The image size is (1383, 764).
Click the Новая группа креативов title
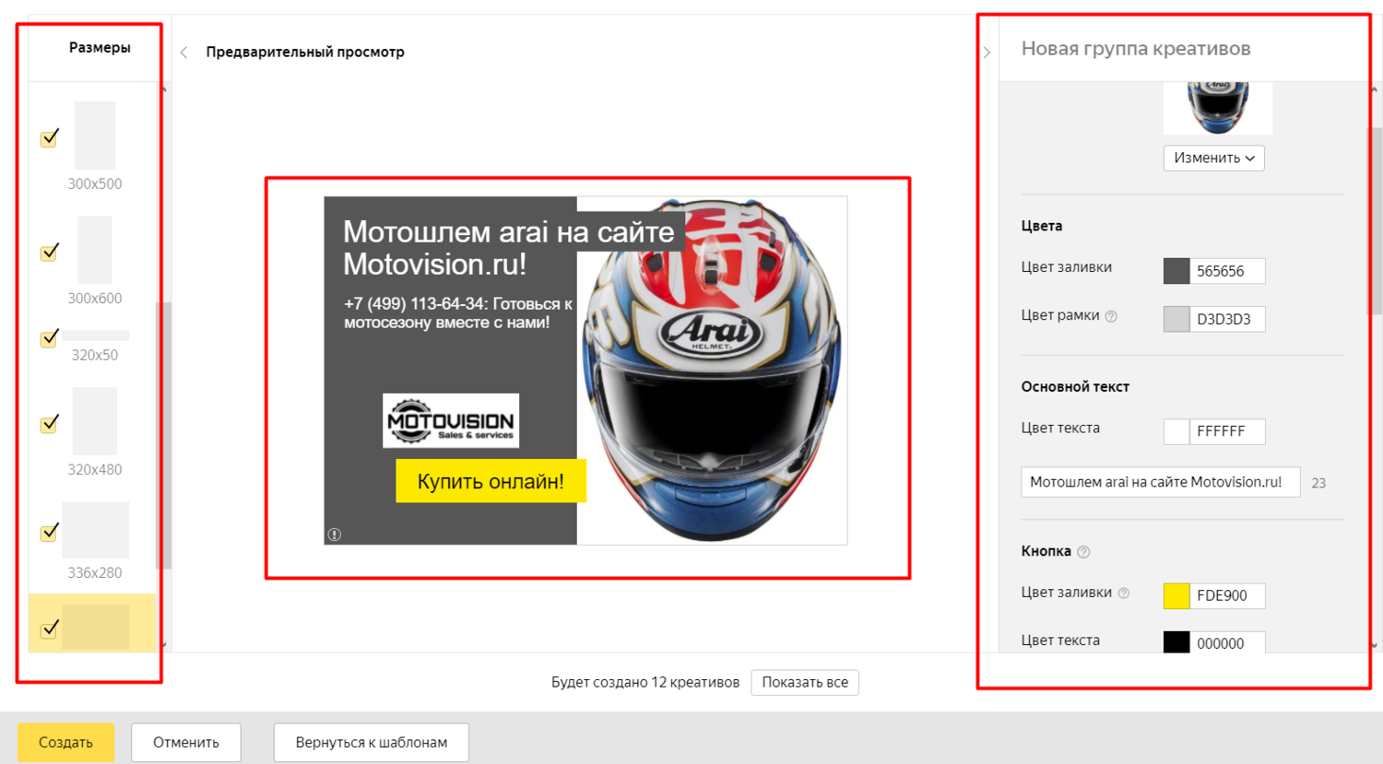coord(1136,49)
